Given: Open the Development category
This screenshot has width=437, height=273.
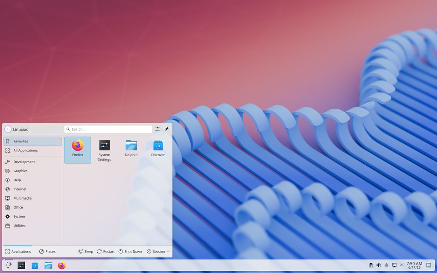Looking at the screenshot, I should 32,162.
